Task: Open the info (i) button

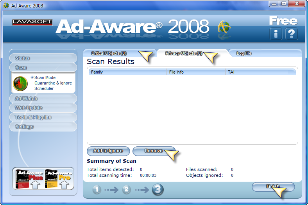Action: pos(276,34)
